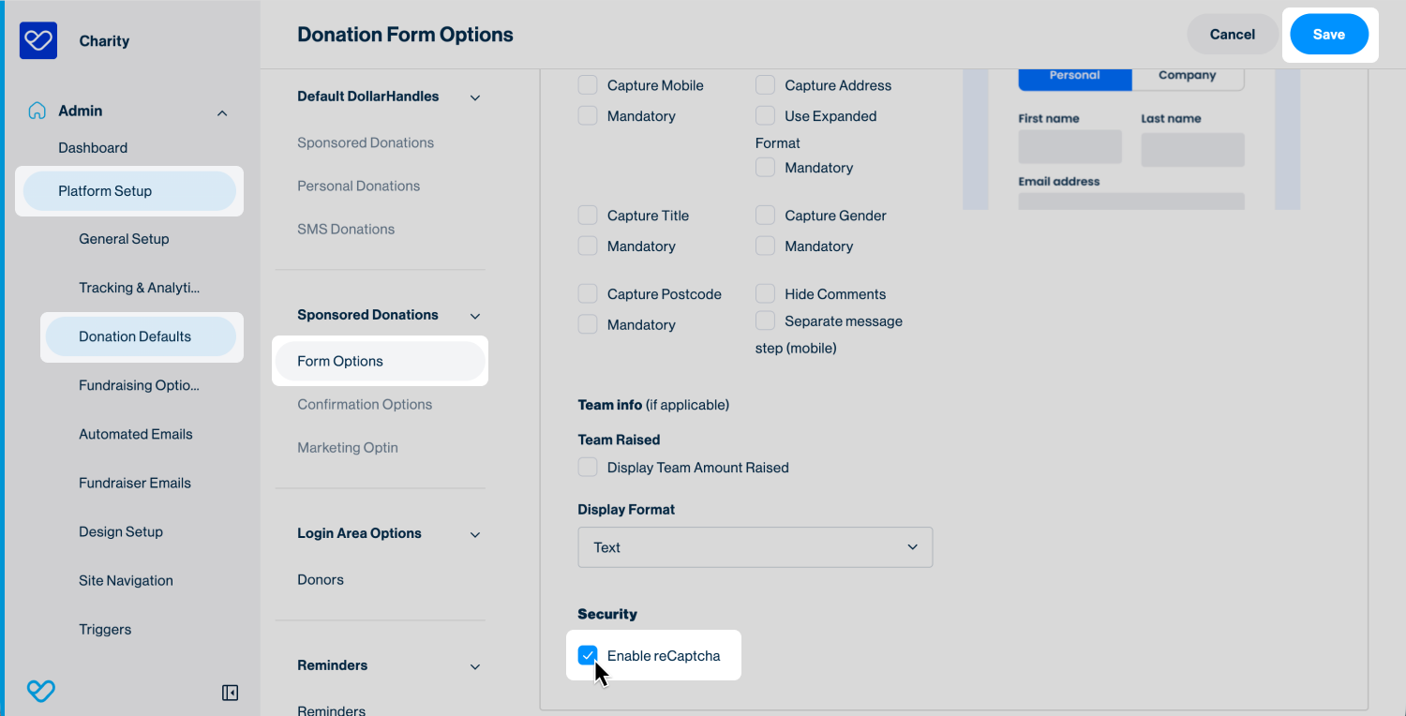Select the Personal tab in preview
The image size is (1406, 716).
point(1074,76)
